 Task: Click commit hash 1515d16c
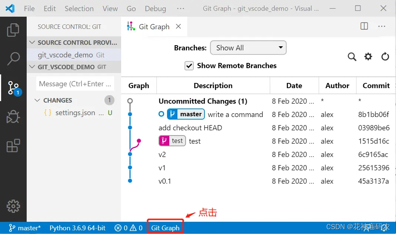pyautogui.click(x=373, y=141)
